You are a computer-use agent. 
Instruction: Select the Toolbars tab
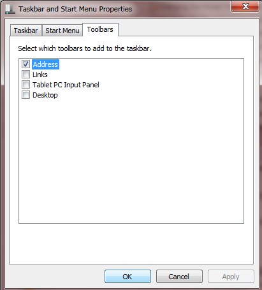(x=100, y=29)
